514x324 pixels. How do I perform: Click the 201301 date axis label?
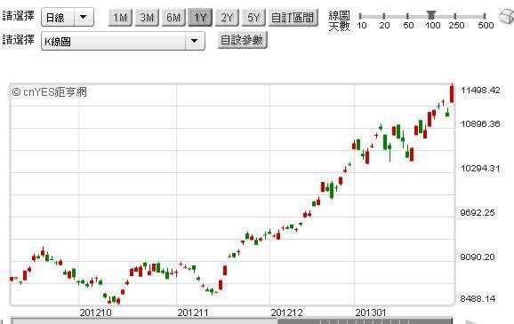371,312
